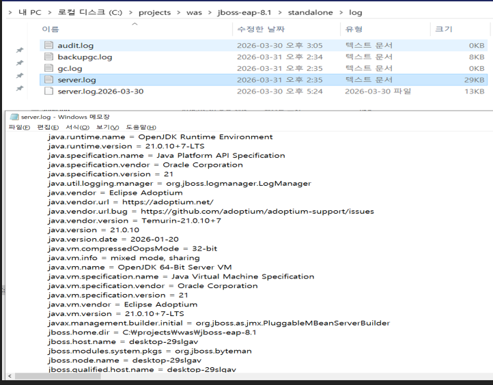Screen dimensions: 493x385
Task: Navigate to standalone folder in breadcrumb
Action: pyautogui.click(x=310, y=12)
